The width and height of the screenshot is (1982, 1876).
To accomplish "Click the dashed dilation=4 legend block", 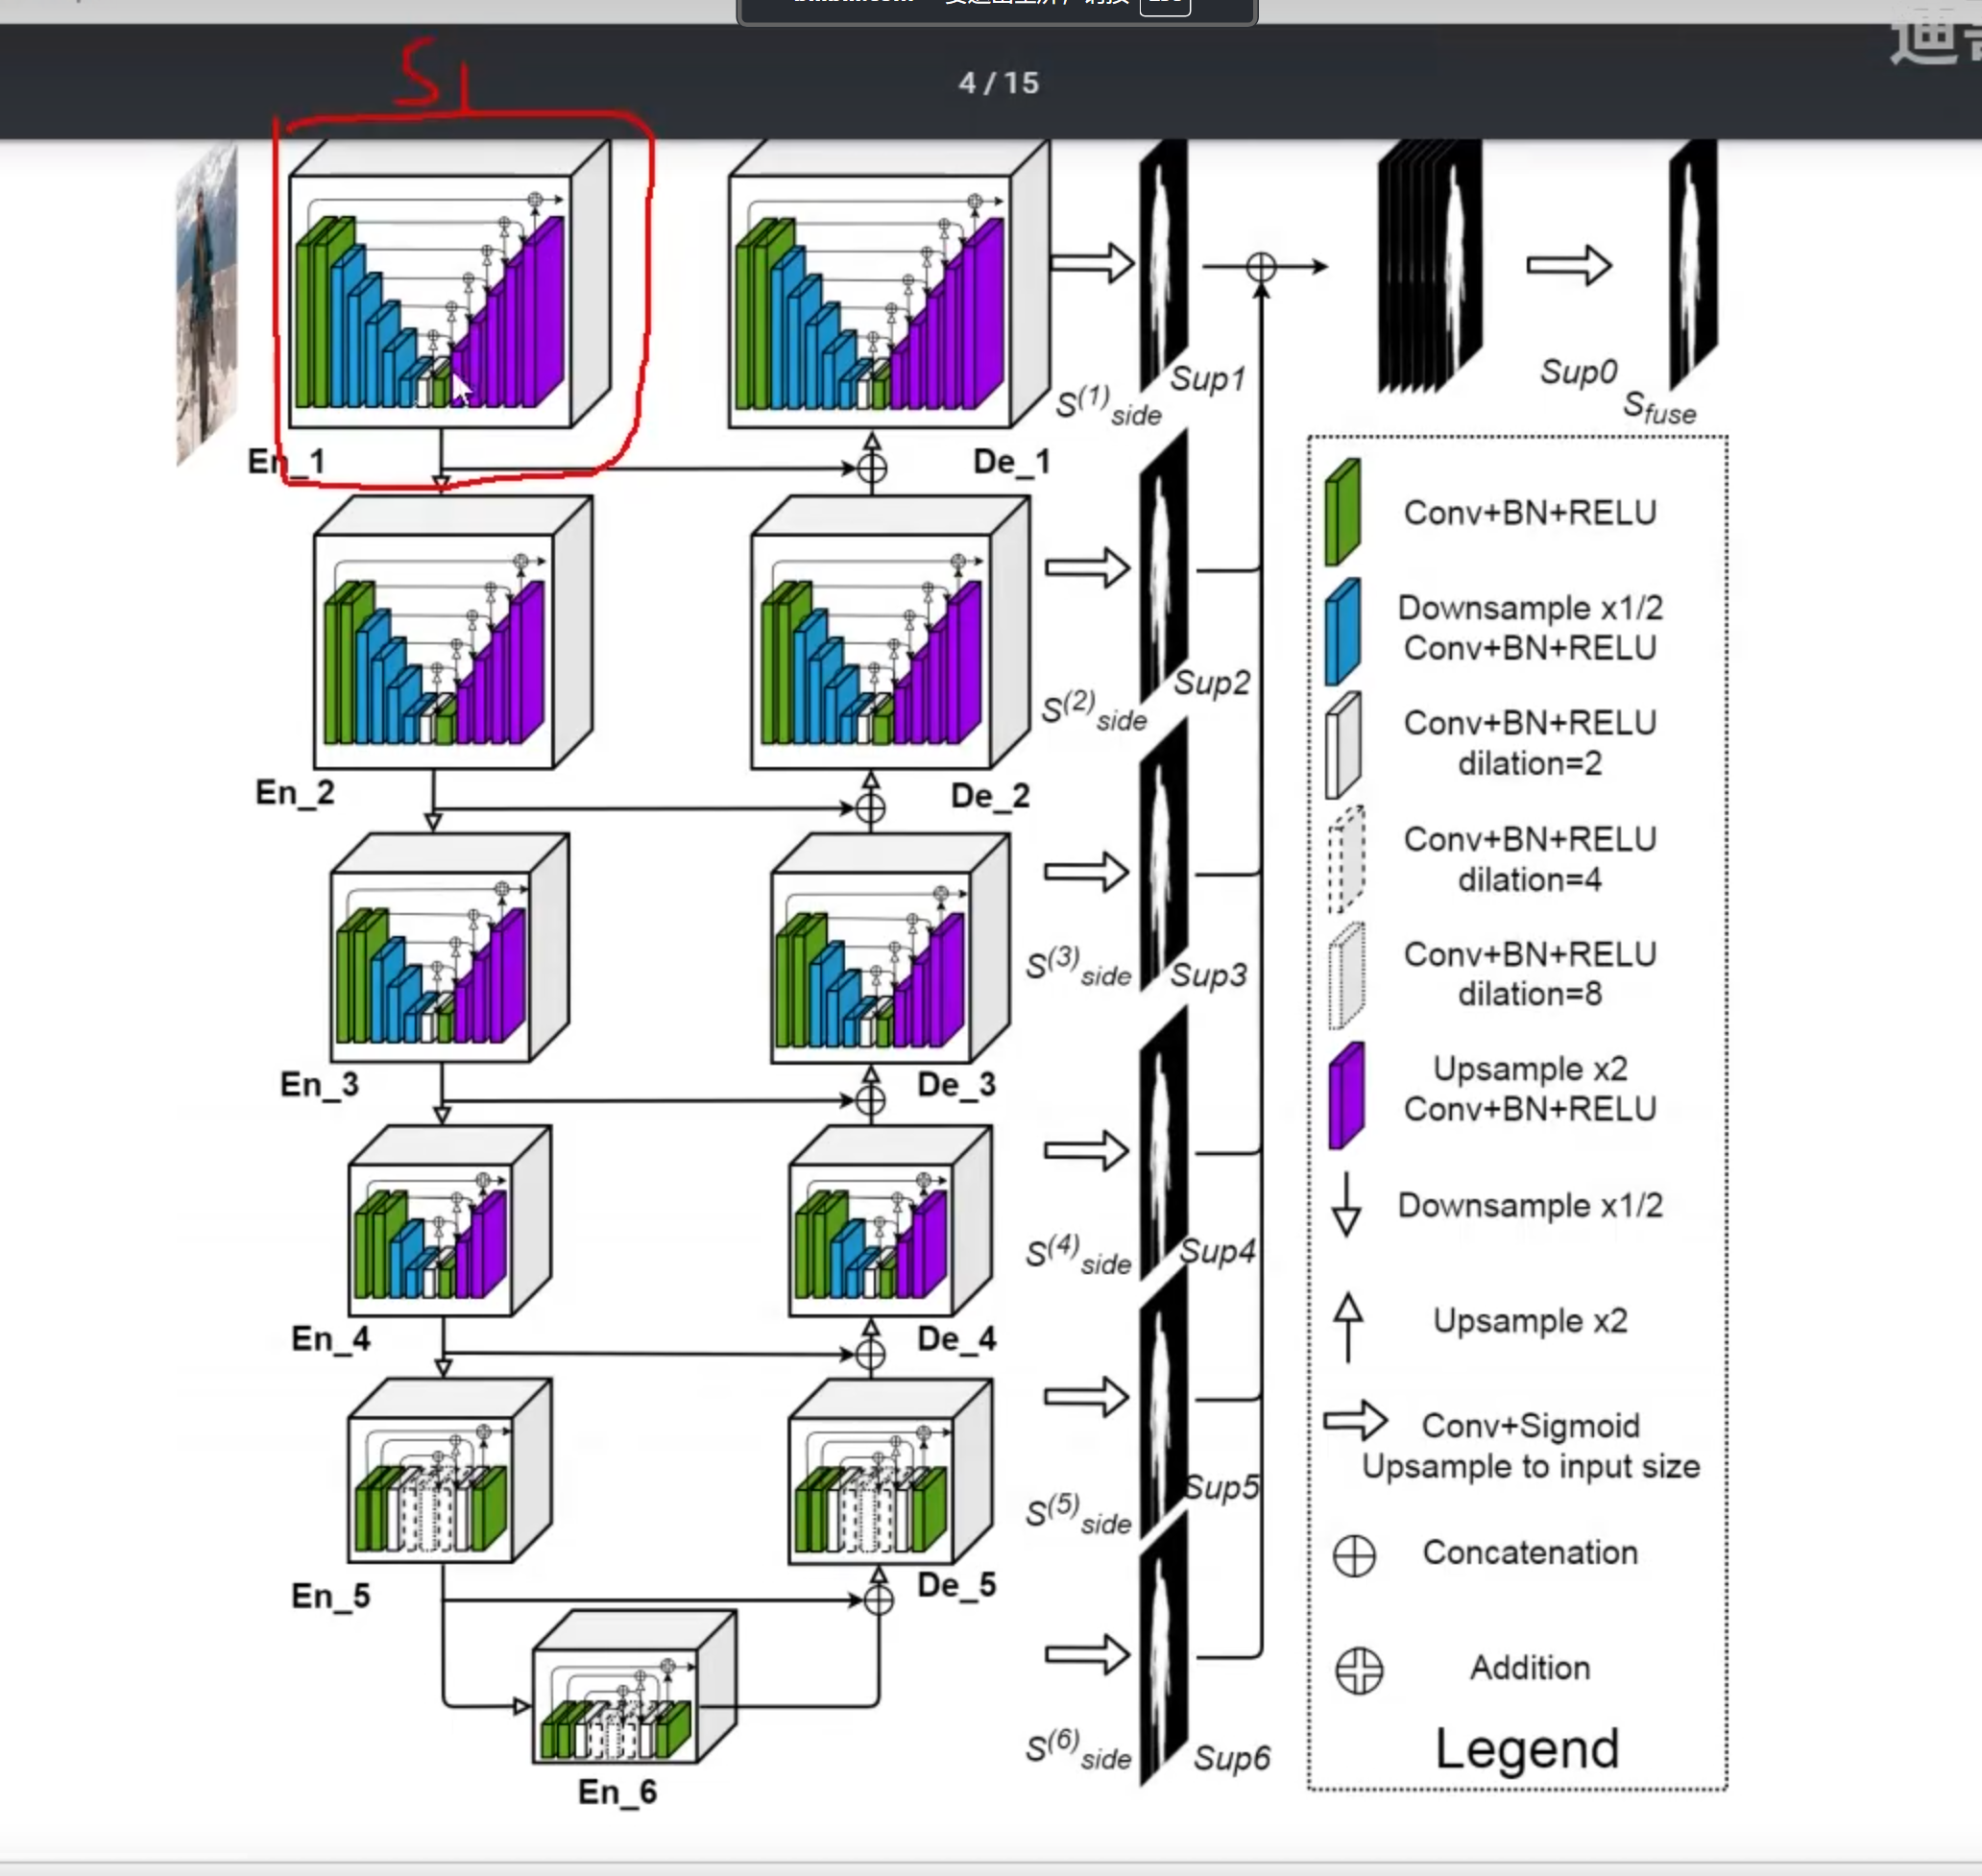I will (x=1346, y=860).
